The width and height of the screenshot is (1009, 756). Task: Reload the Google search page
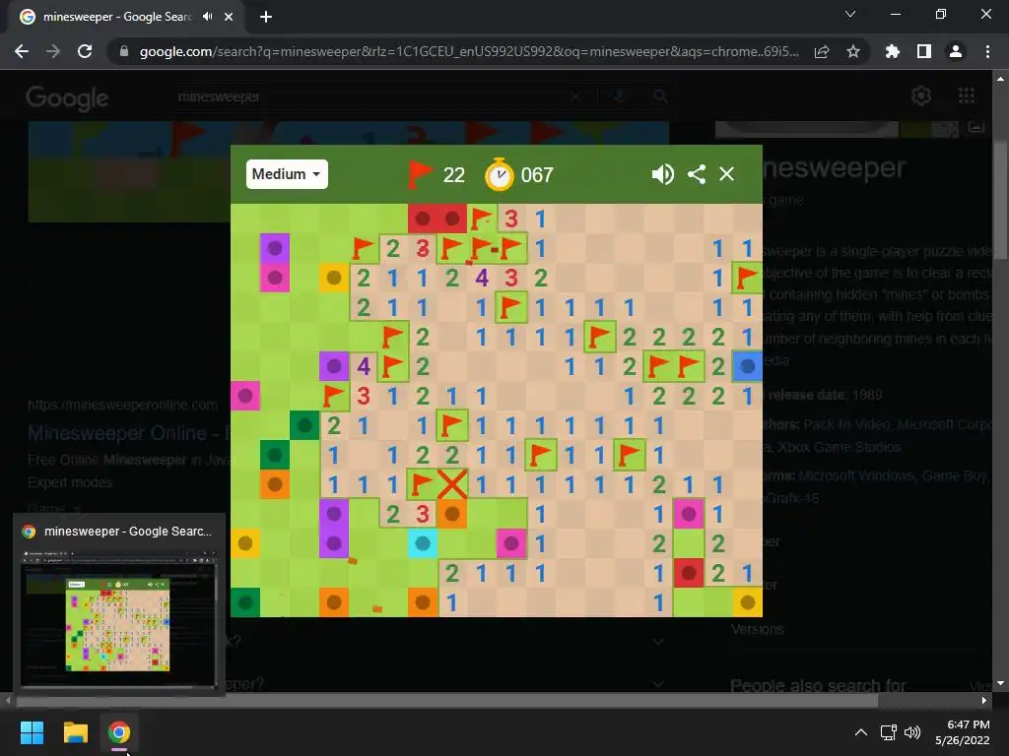85,51
